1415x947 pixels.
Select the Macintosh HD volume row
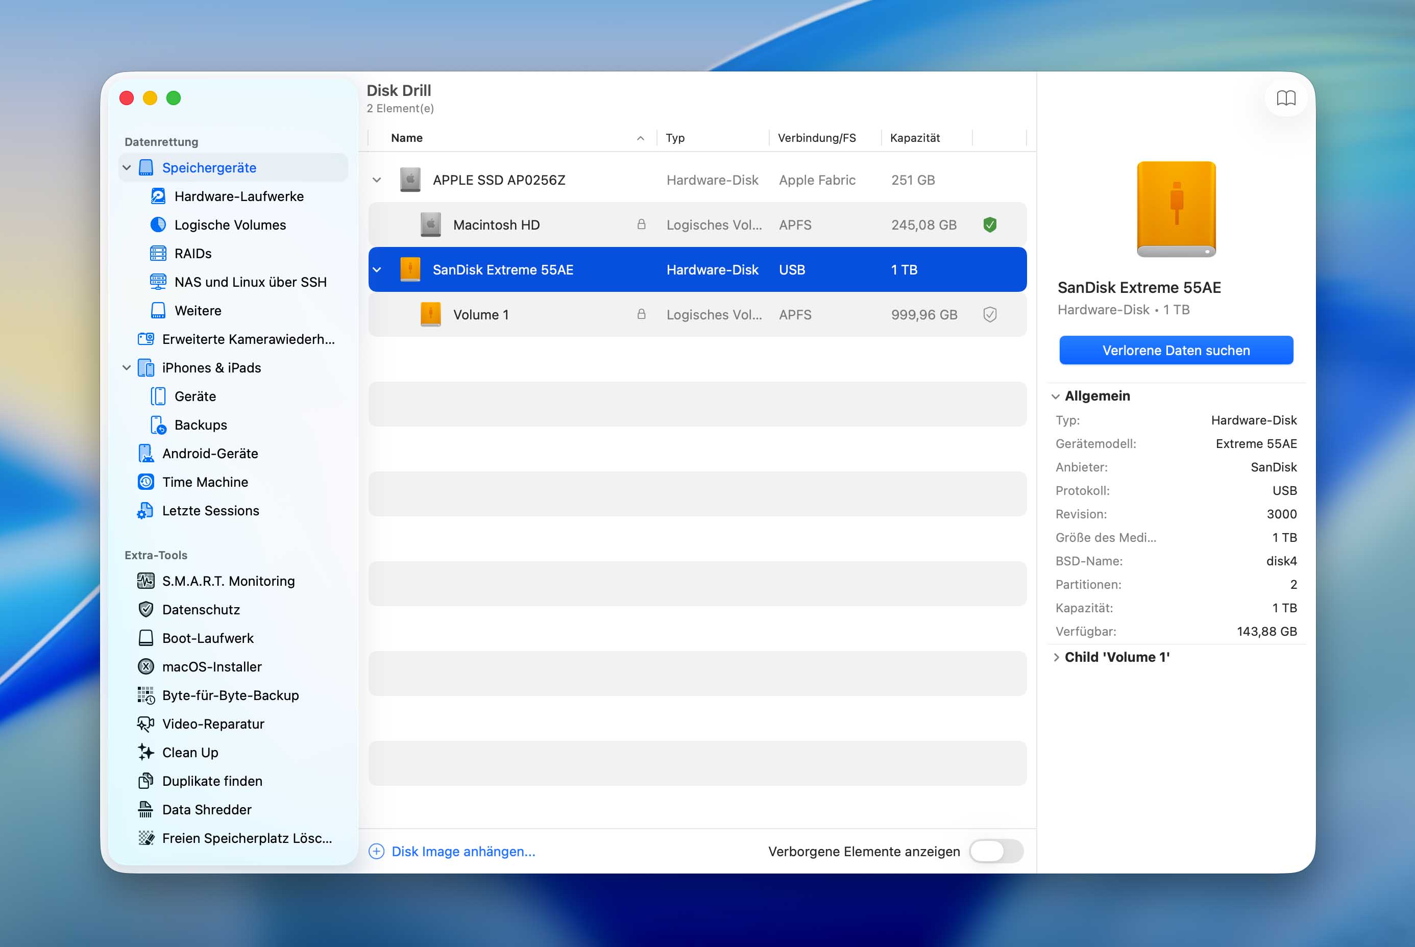(x=697, y=225)
